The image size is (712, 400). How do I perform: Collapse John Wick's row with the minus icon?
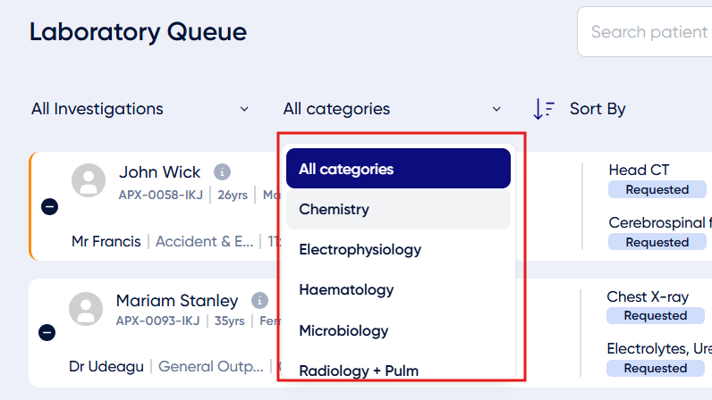coord(49,207)
